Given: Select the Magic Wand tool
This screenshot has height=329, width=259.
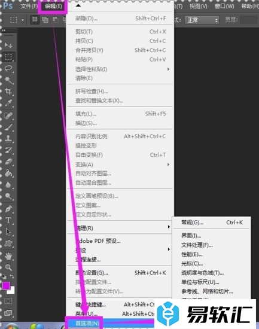Looking at the screenshot, I should pyautogui.click(x=8, y=80).
